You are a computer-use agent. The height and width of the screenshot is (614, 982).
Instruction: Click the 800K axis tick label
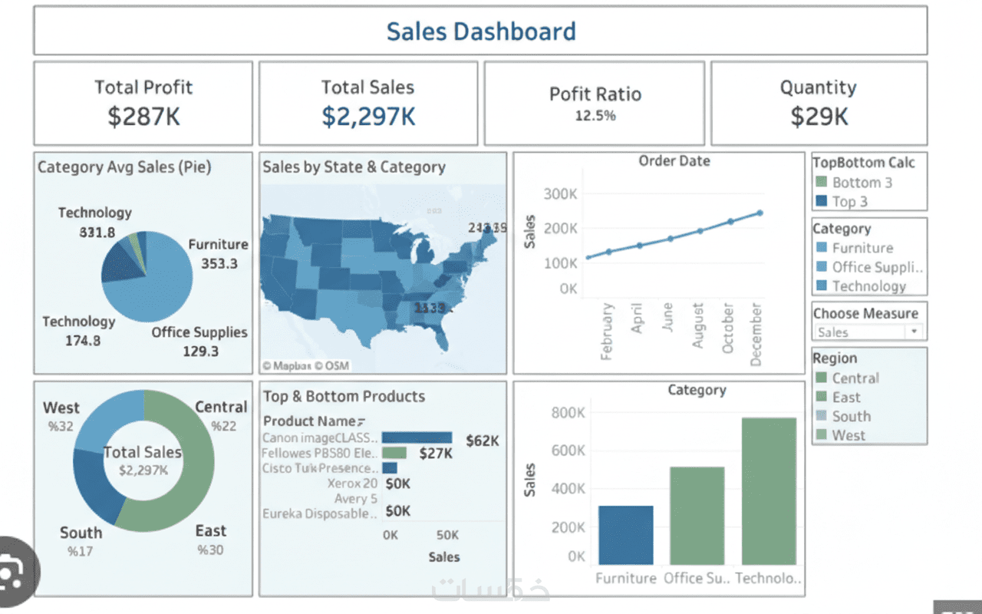pyautogui.click(x=568, y=413)
